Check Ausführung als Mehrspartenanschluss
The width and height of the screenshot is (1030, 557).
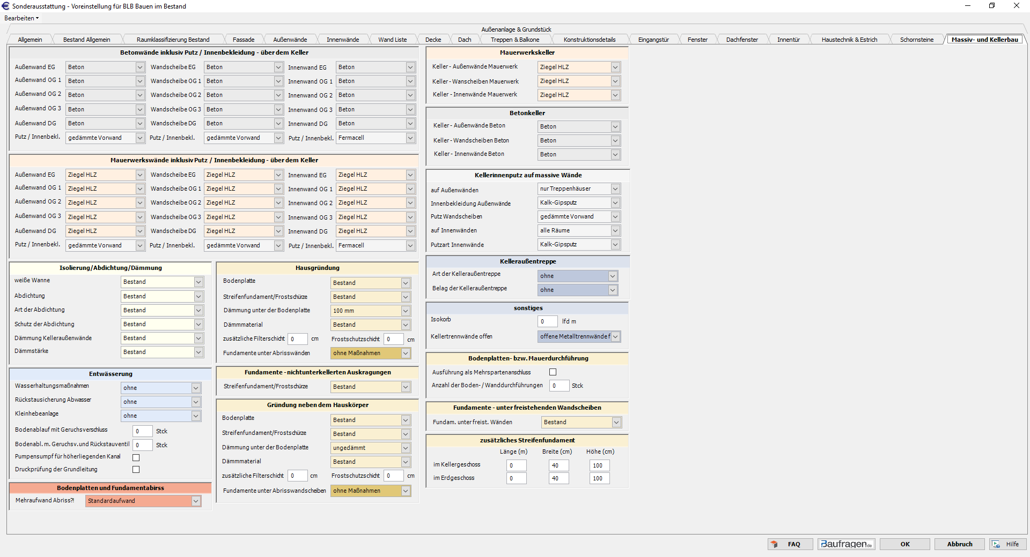(x=553, y=372)
